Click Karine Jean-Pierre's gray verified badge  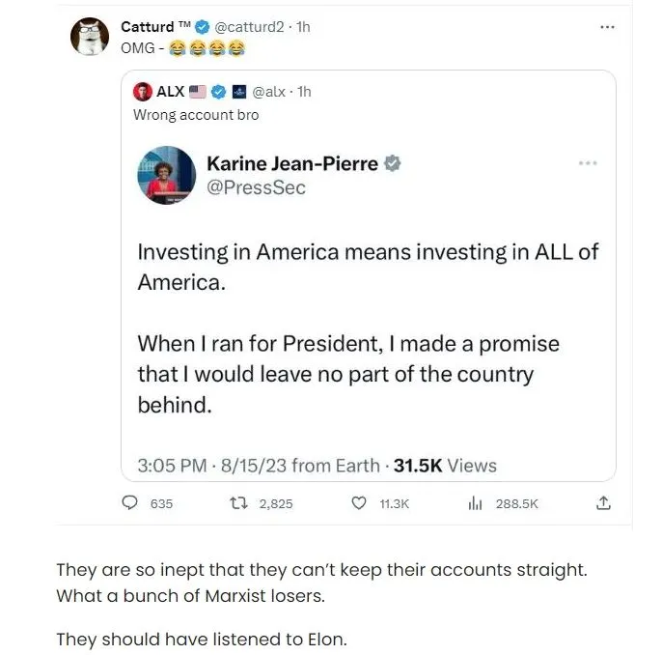tap(393, 163)
